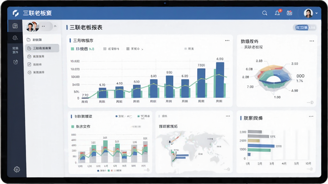Click green swatch under the stacked chart title
Screen dimensions: 328x184
coord(73,126)
